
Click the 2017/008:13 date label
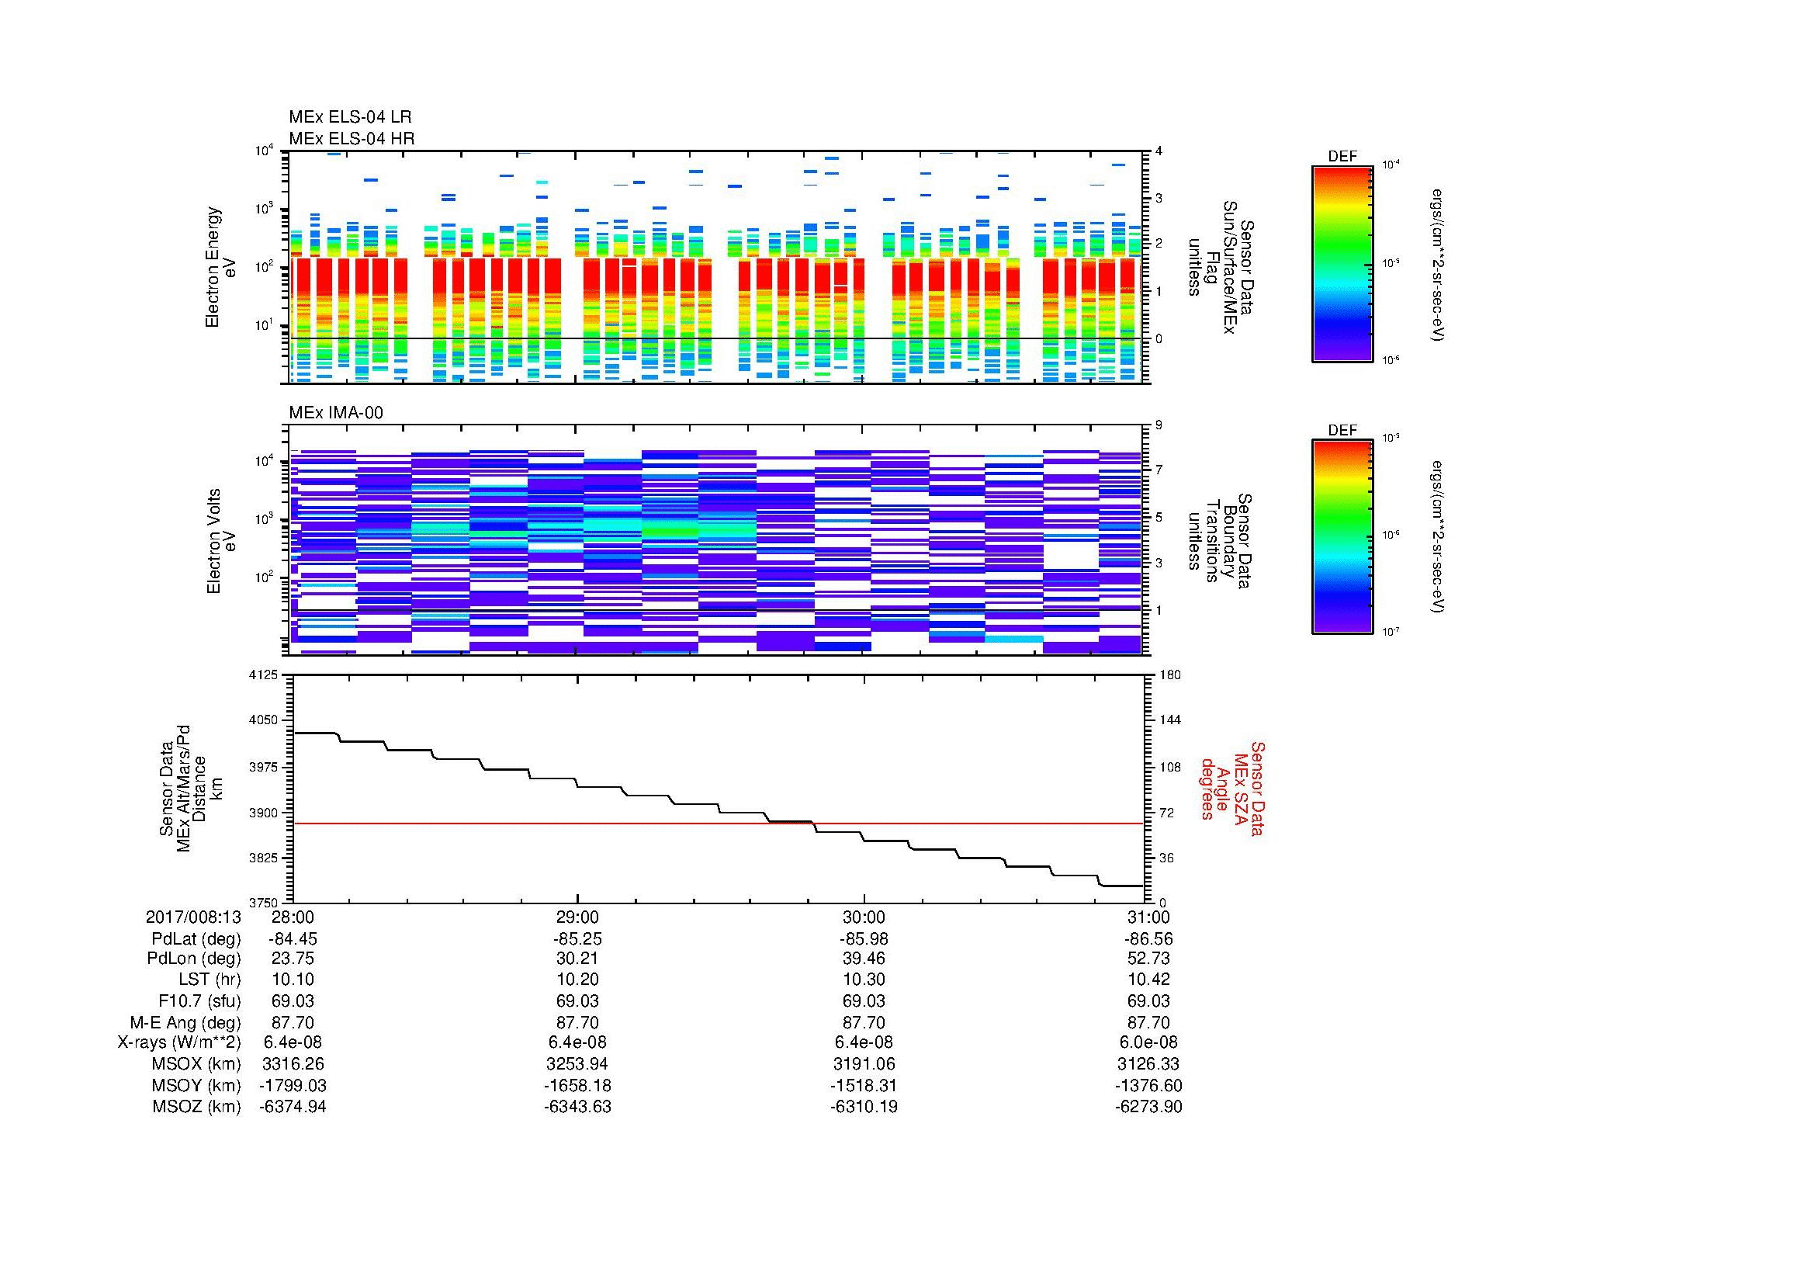(193, 917)
